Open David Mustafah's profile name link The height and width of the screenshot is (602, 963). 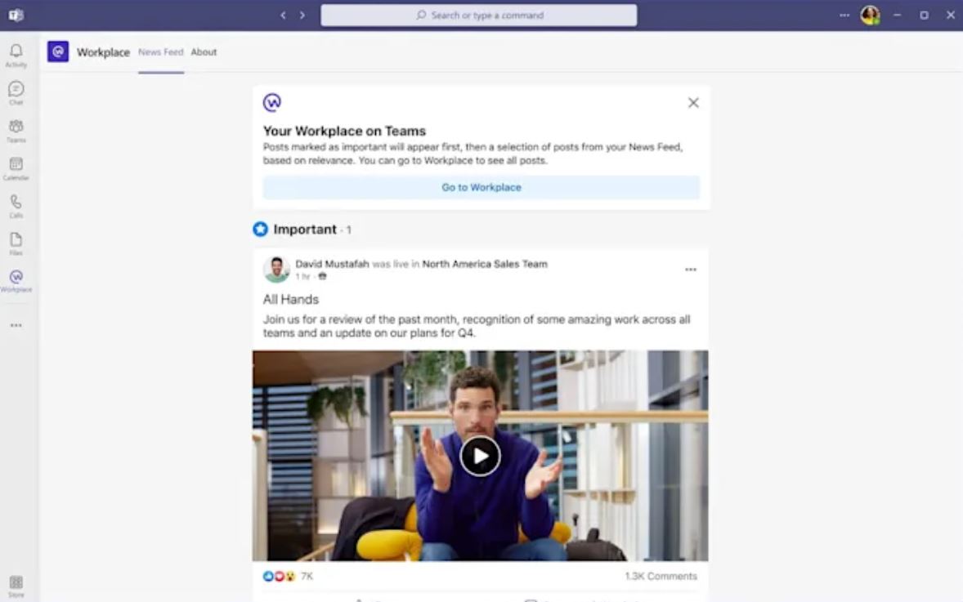(x=332, y=264)
